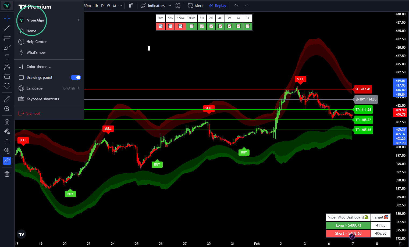Open Help Center menu entry
The height and width of the screenshot is (247, 409).
37,42
